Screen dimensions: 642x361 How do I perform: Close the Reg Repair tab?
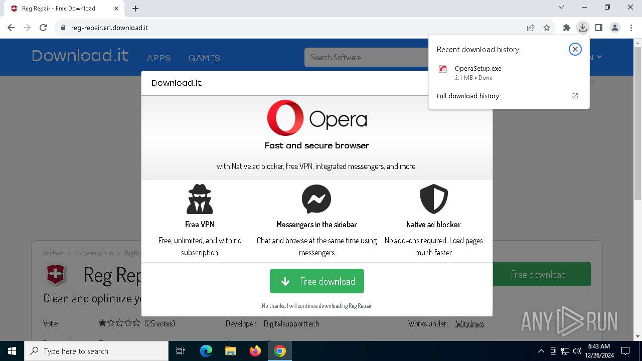click(116, 9)
